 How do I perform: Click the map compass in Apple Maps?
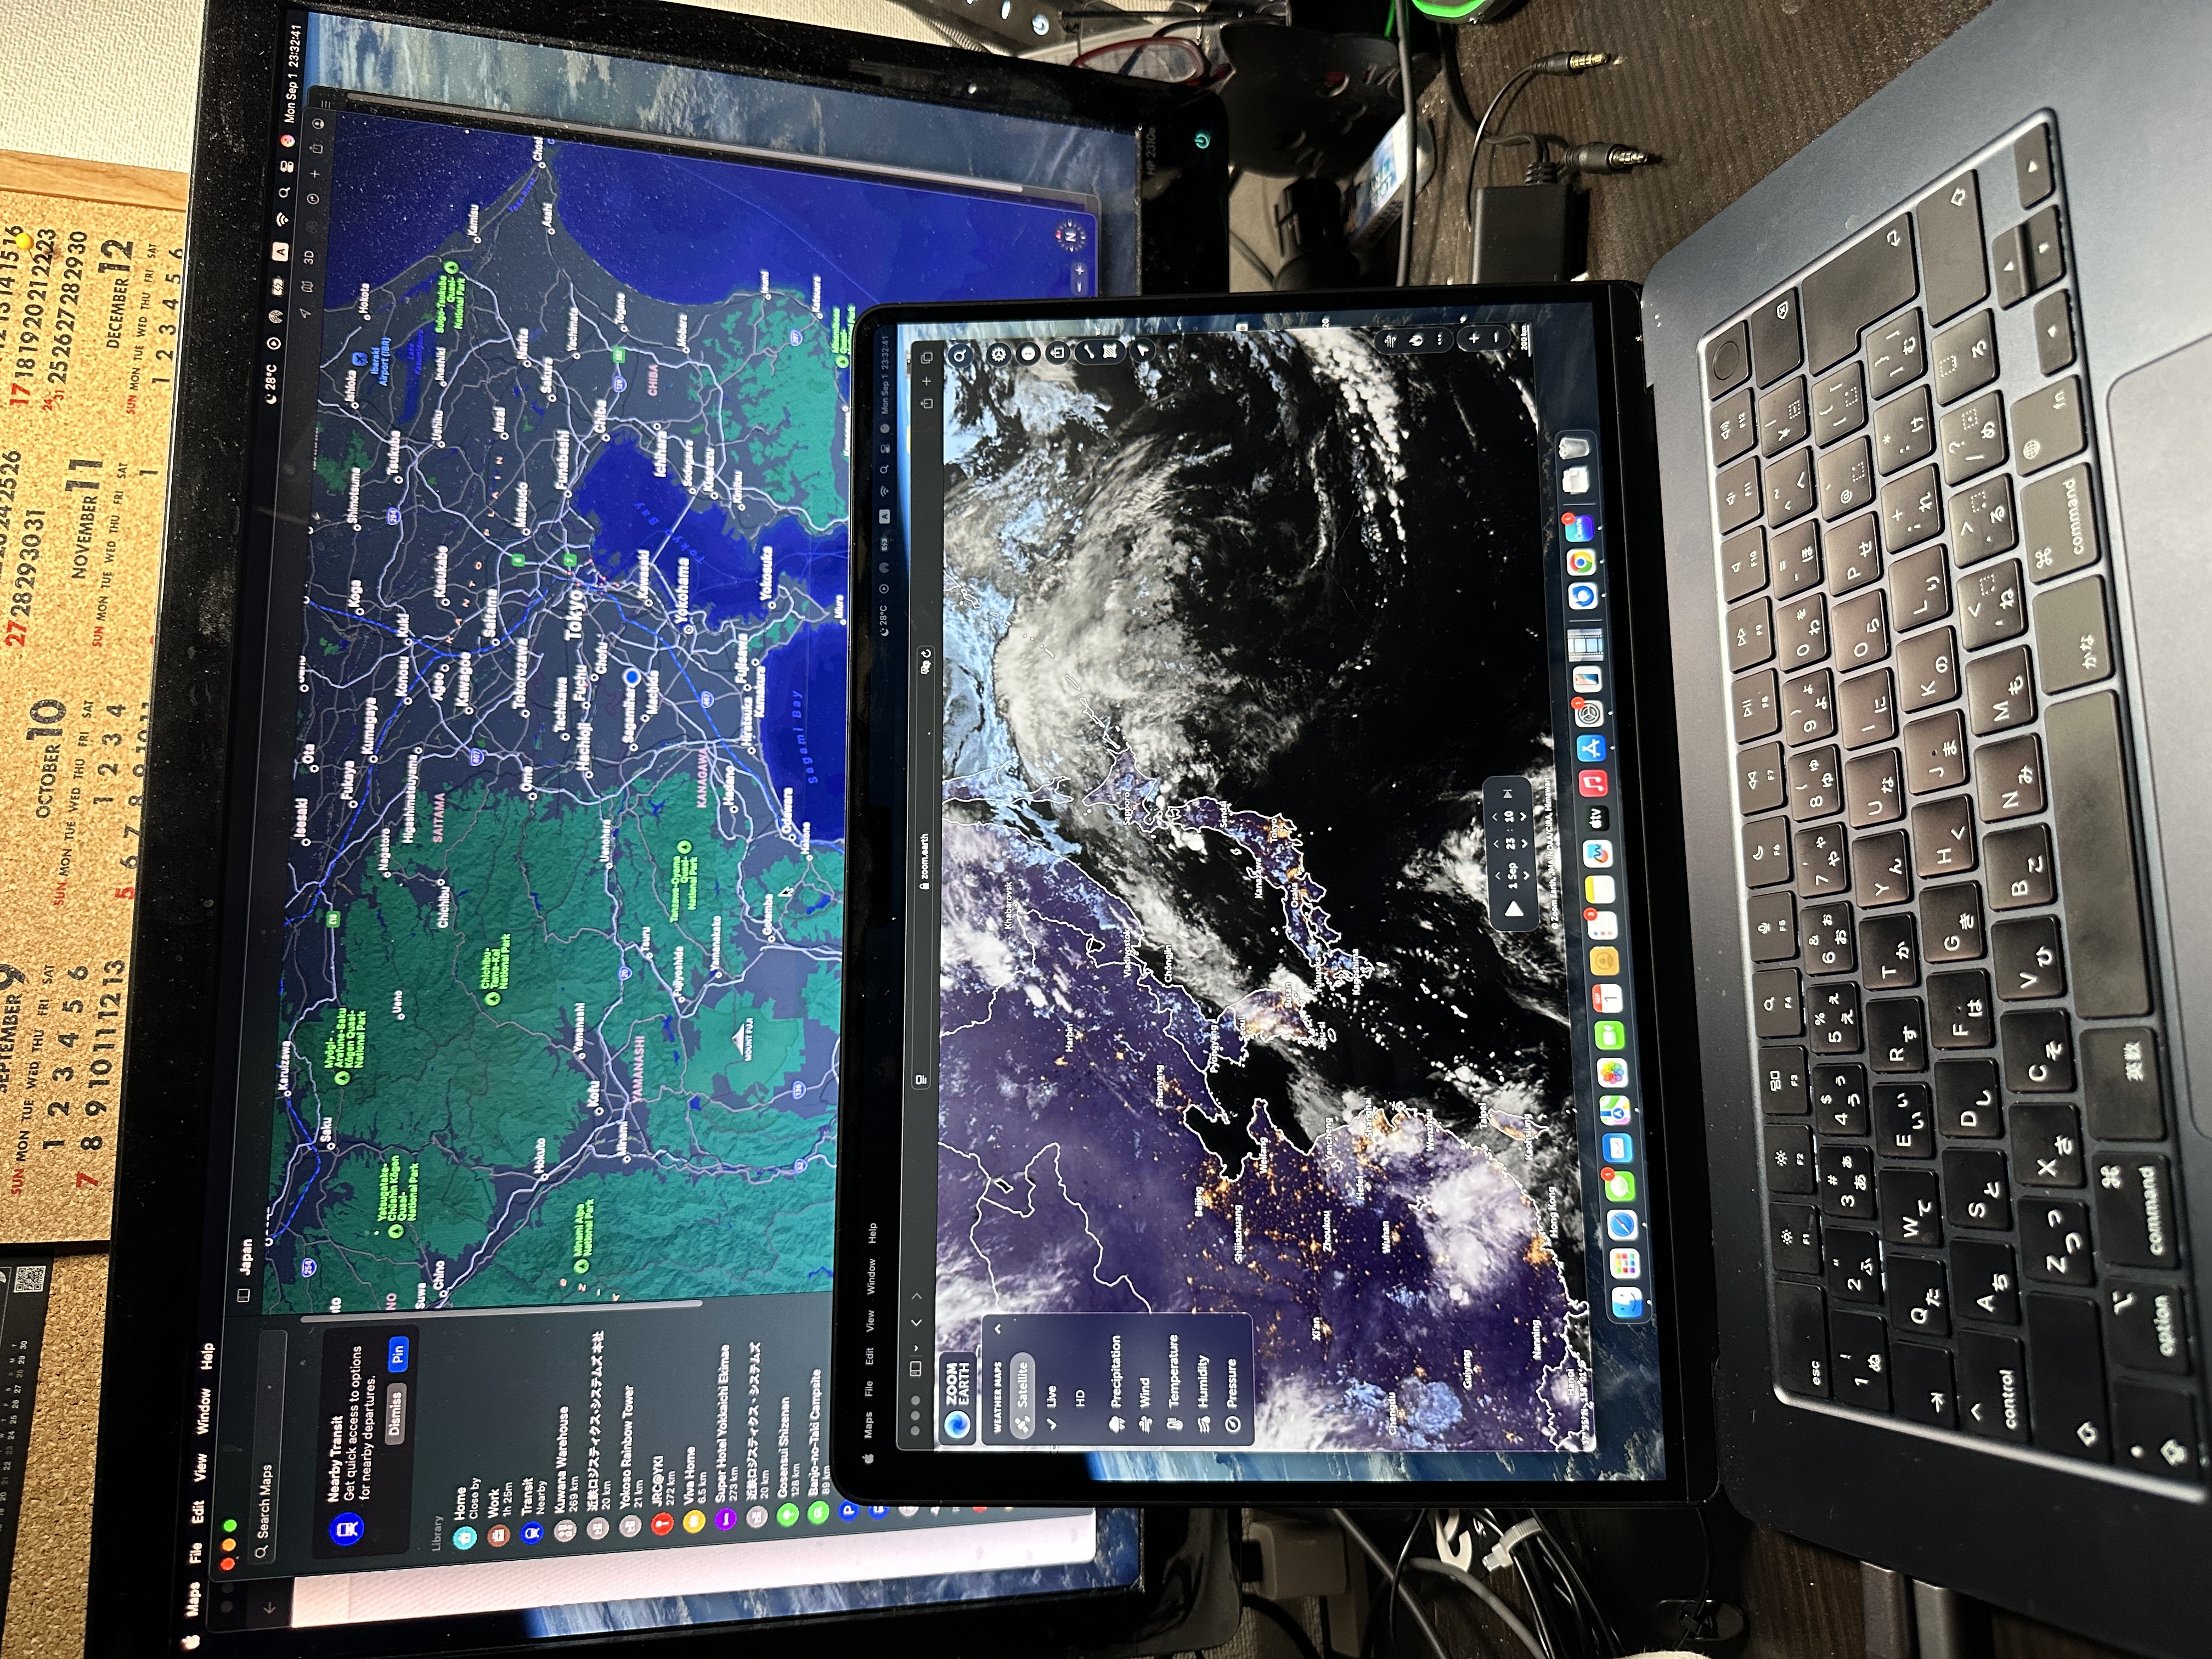pos(1070,237)
